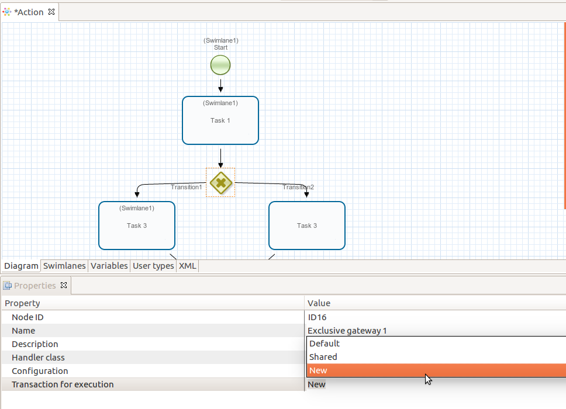The width and height of the screenshot is (566, 409).
Task: Click the dotted selection border around the gateway
Action: 220,169
